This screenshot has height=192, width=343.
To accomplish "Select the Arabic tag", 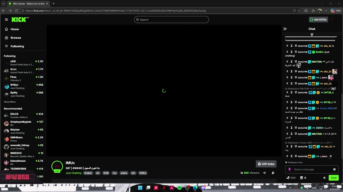I will (x=88, y=173).
